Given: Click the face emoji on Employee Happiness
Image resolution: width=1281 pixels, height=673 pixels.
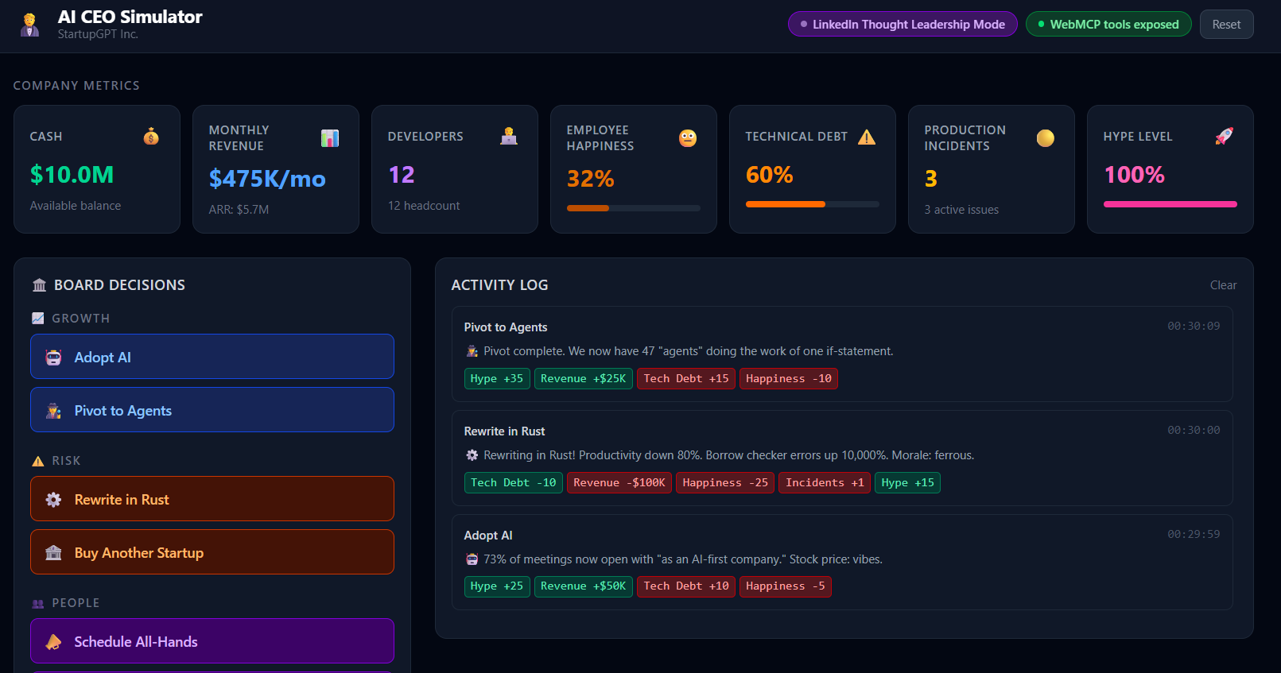Looking at the screenshot, I should [x=688, y=138].
